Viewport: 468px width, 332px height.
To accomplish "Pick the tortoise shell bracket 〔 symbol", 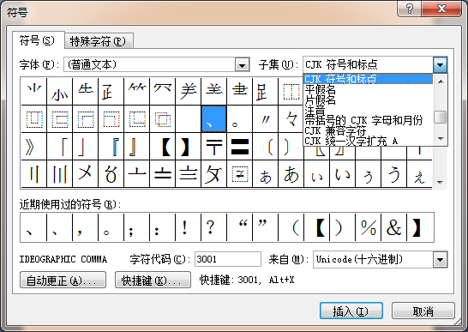I will click(265, 147).
